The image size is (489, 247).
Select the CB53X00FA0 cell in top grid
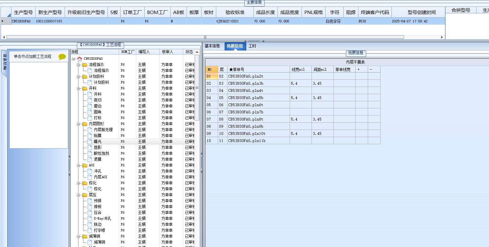tap(23, 21)
